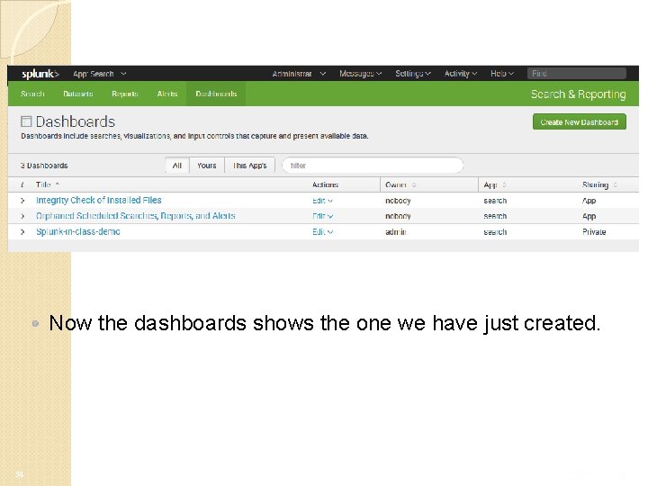Image resolution: width=648 pixels, height=486 pixels.
Task: Sort by Title column
Action: [48, 184]
